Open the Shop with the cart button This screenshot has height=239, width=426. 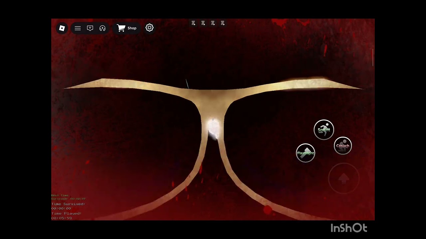(x=127, y=28)
